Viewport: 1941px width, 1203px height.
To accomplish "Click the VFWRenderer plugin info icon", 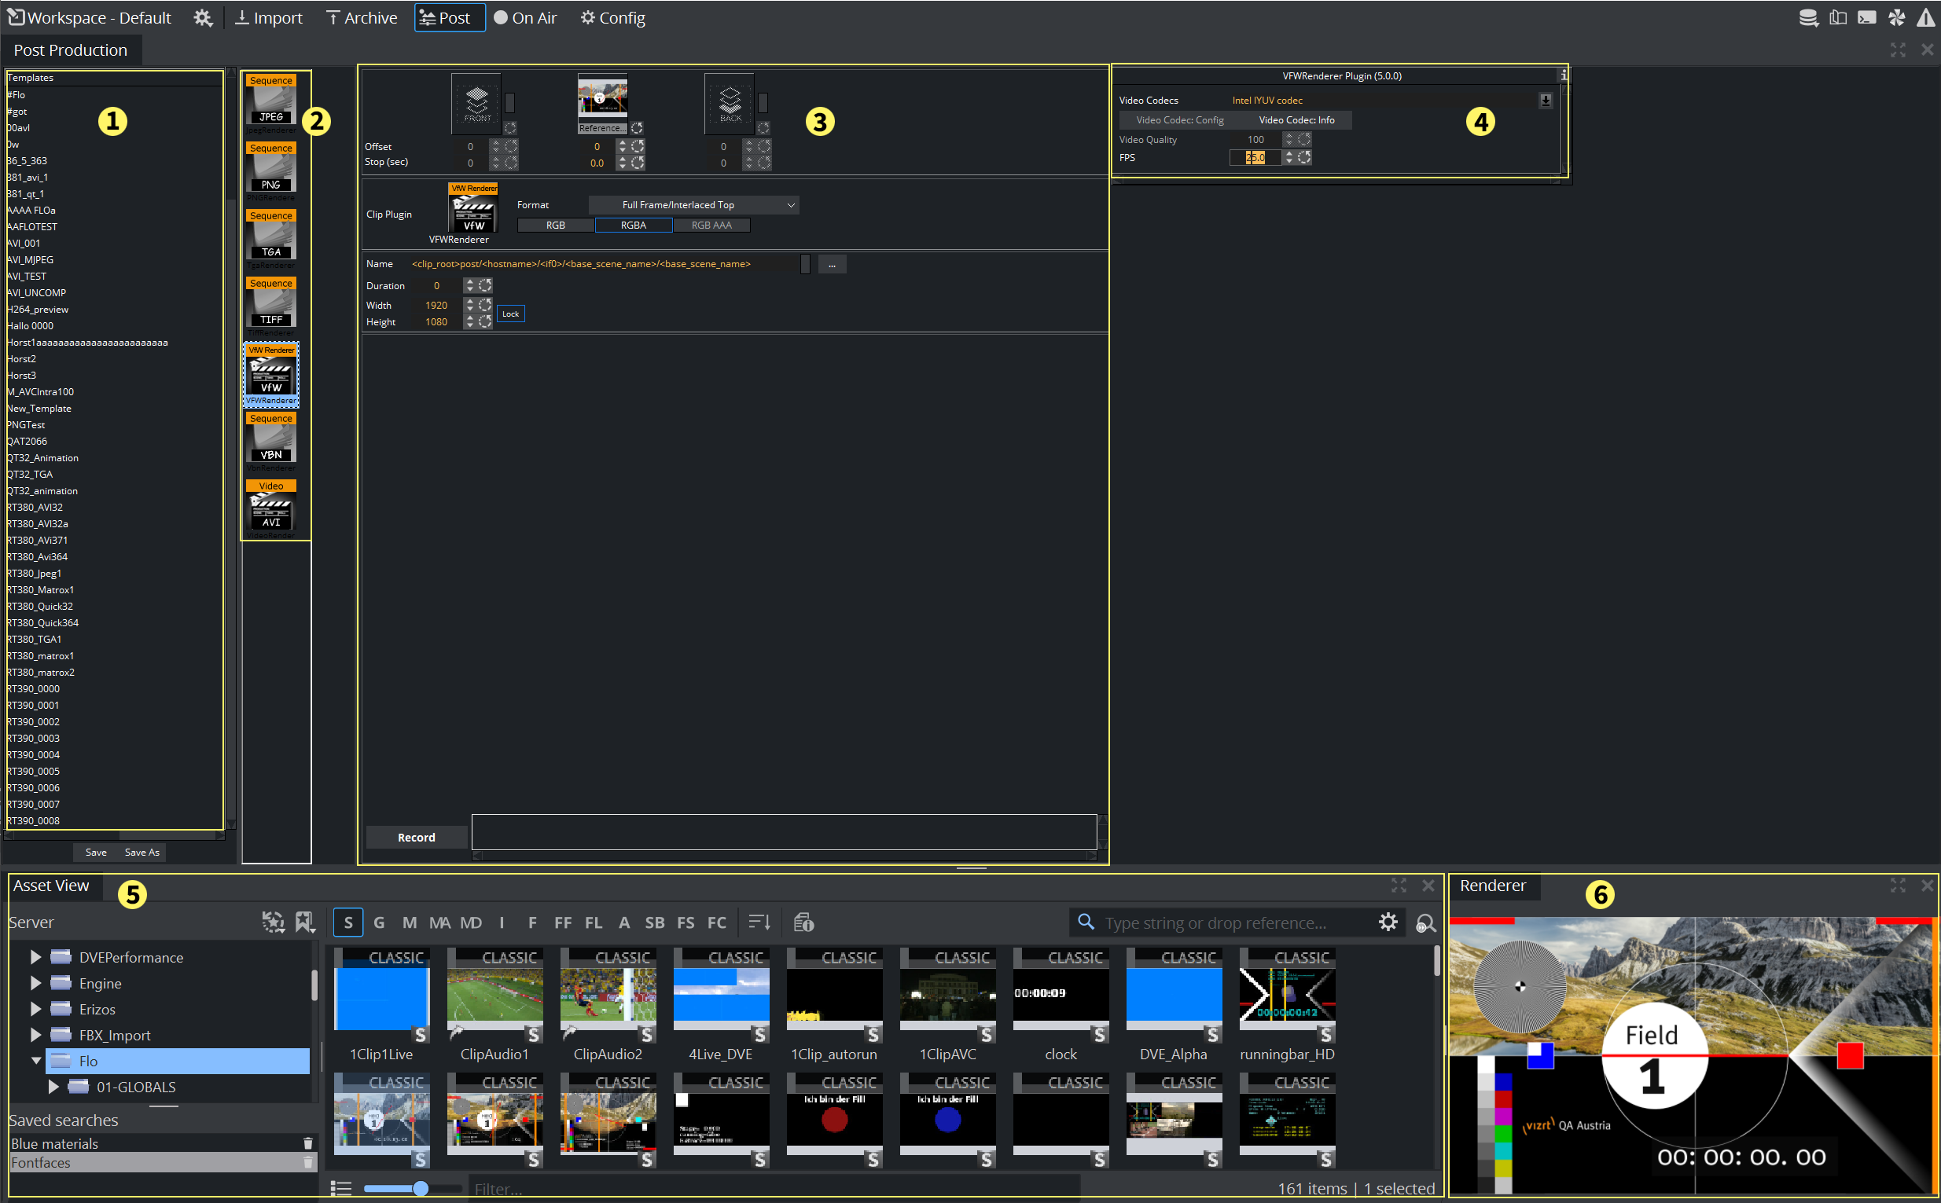I will point(1563,75).
